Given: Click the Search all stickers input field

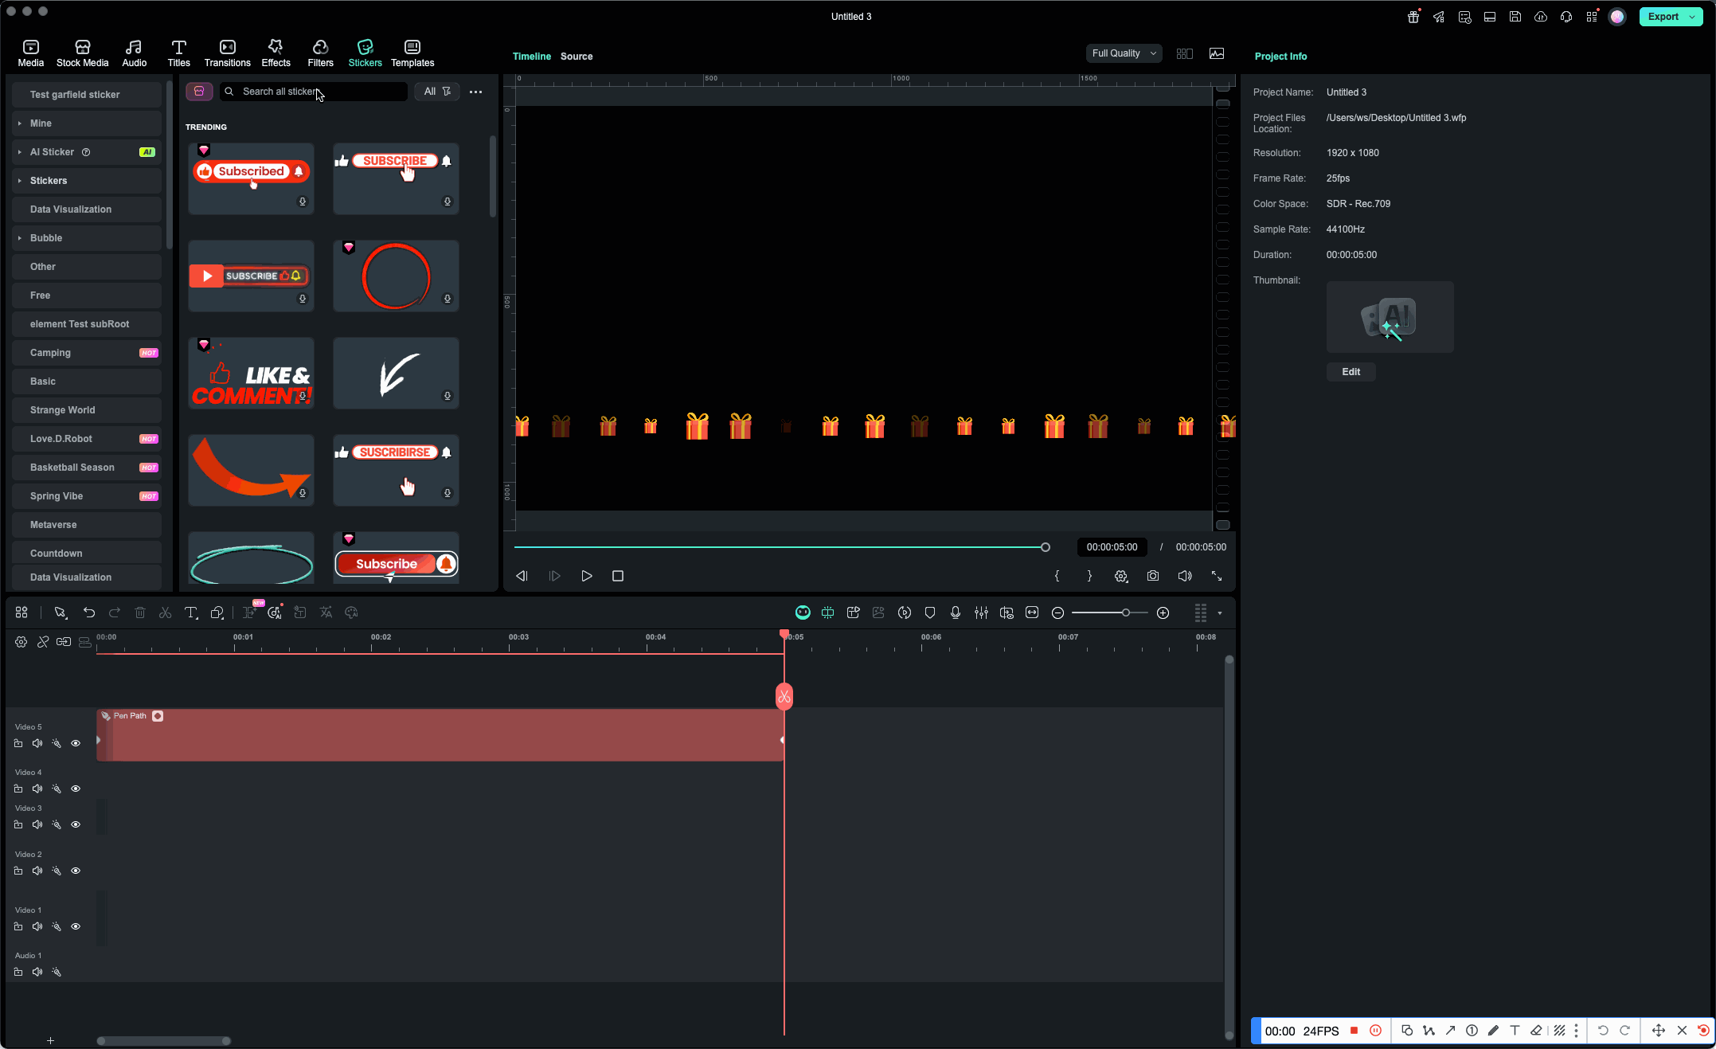Looking at the screenshot, I should 313,92.
